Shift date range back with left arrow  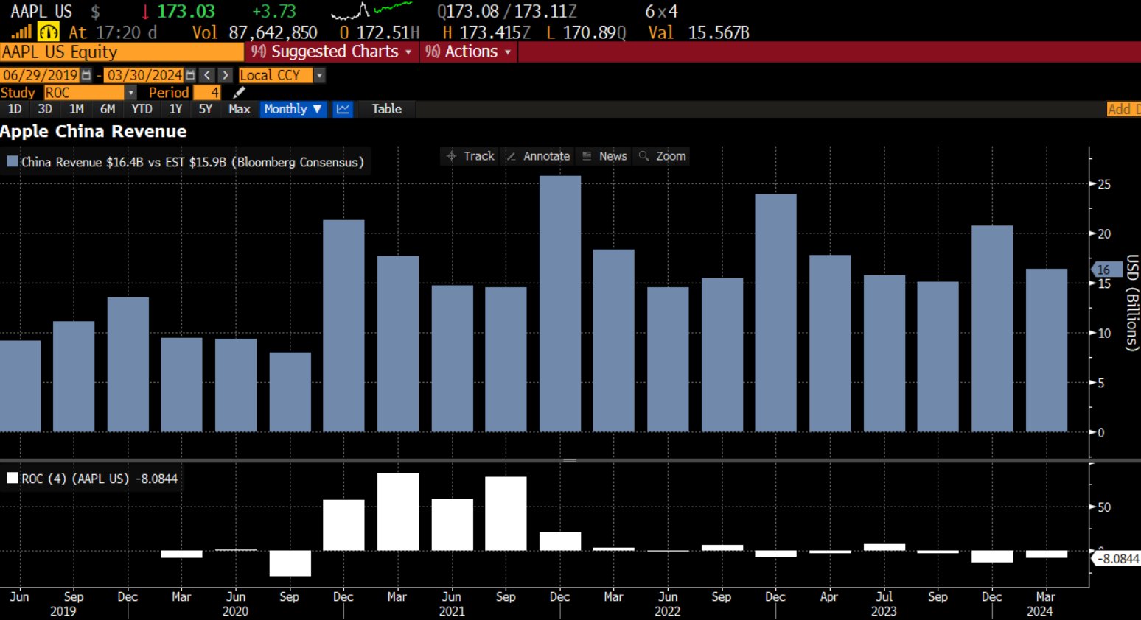[207, 75]
